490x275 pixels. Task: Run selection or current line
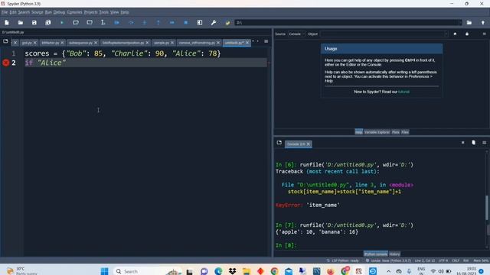[x=103, y=22]
